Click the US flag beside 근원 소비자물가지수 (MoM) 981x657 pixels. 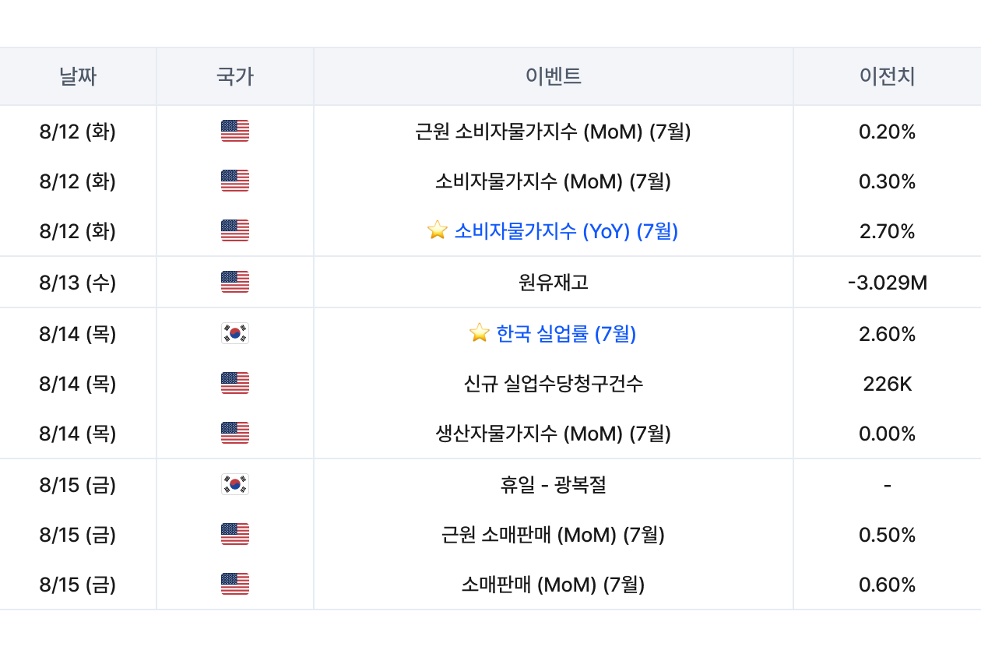tap(235, 131)
